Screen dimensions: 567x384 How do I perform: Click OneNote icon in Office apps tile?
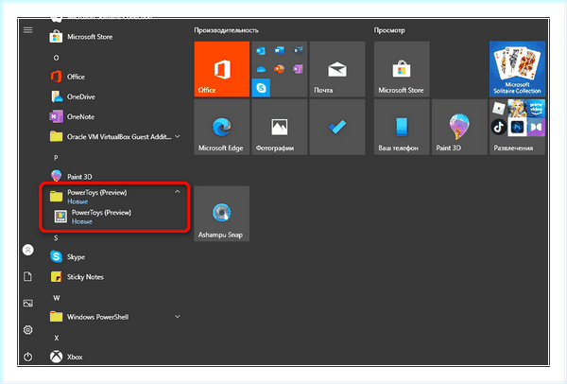point(299,69)
